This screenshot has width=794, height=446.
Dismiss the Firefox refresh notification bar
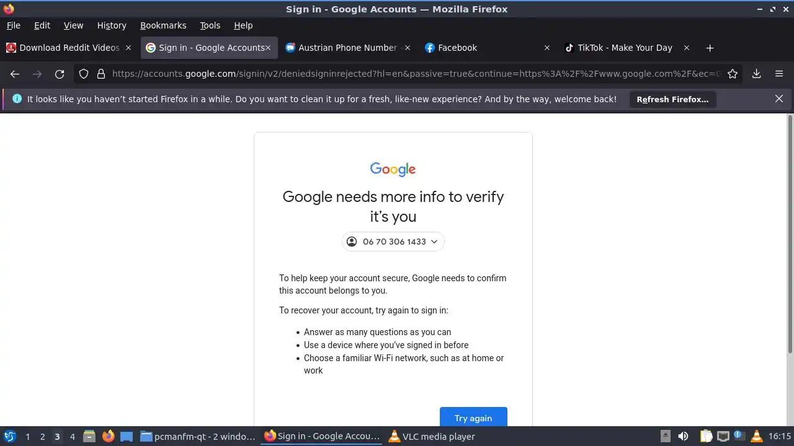click(779, 98)
